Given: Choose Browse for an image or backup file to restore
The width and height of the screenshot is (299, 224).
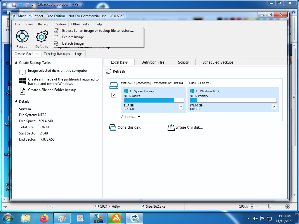Looking at the screenshot, I should click(x=98, y=30).
